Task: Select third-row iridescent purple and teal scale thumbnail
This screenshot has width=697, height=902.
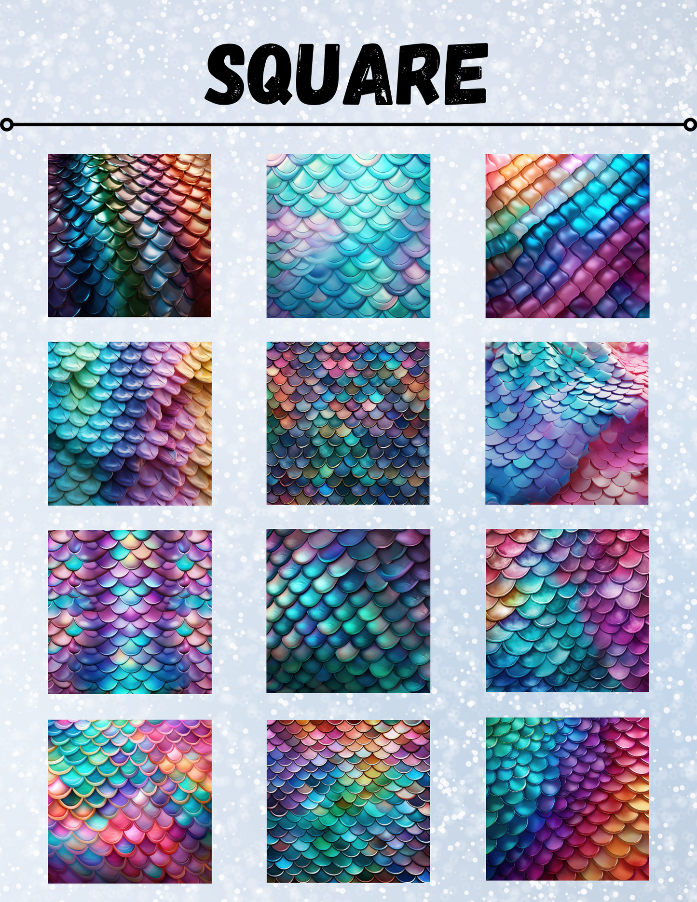Action: [130, 612]
